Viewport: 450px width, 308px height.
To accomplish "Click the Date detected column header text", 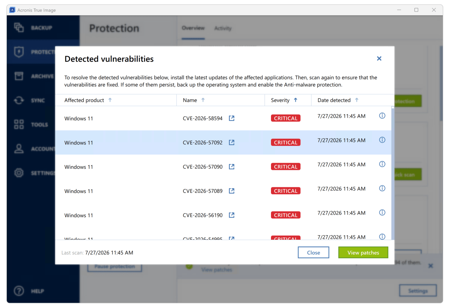I will [x=334, y=100].
